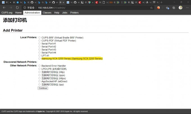Viewport: 191px width, 114px height.
Task: Choose AppSocket/HP JetDirect option
Action: pos(40,81)
